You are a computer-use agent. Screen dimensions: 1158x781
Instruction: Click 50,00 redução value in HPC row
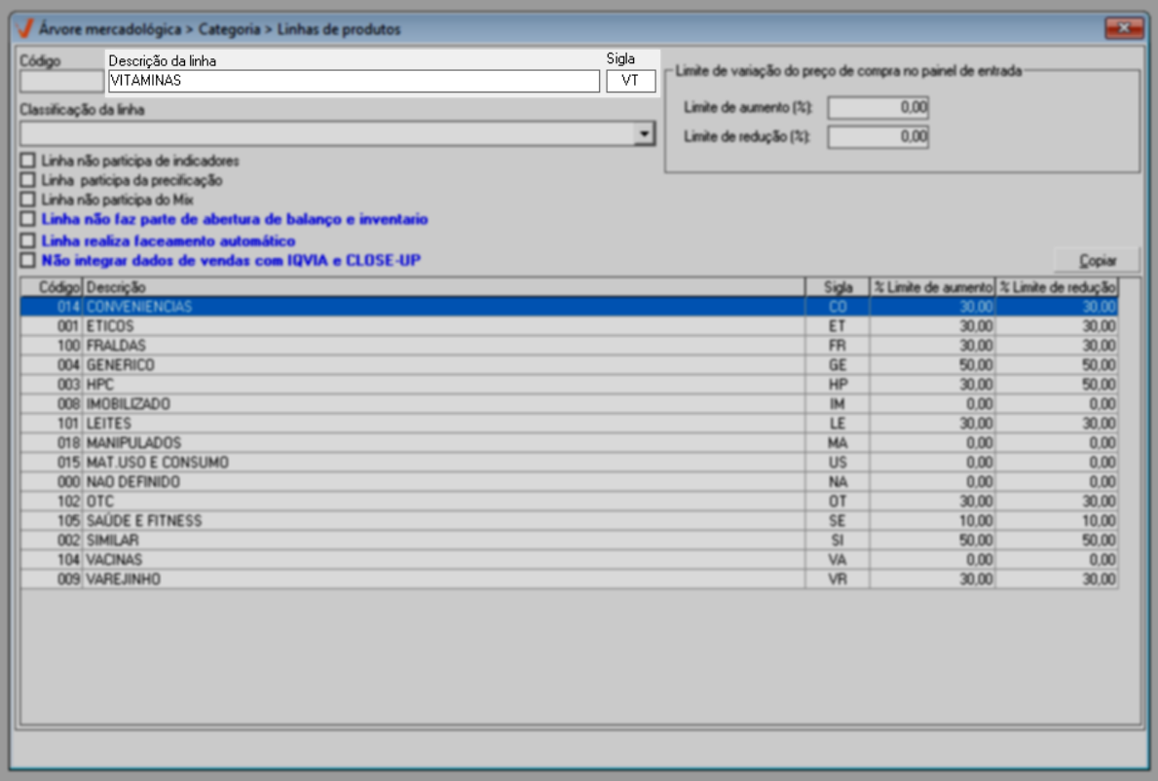(1099, 385)
